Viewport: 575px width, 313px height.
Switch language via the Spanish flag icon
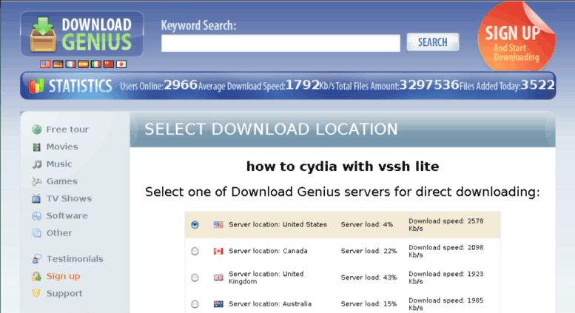point(83,64)
